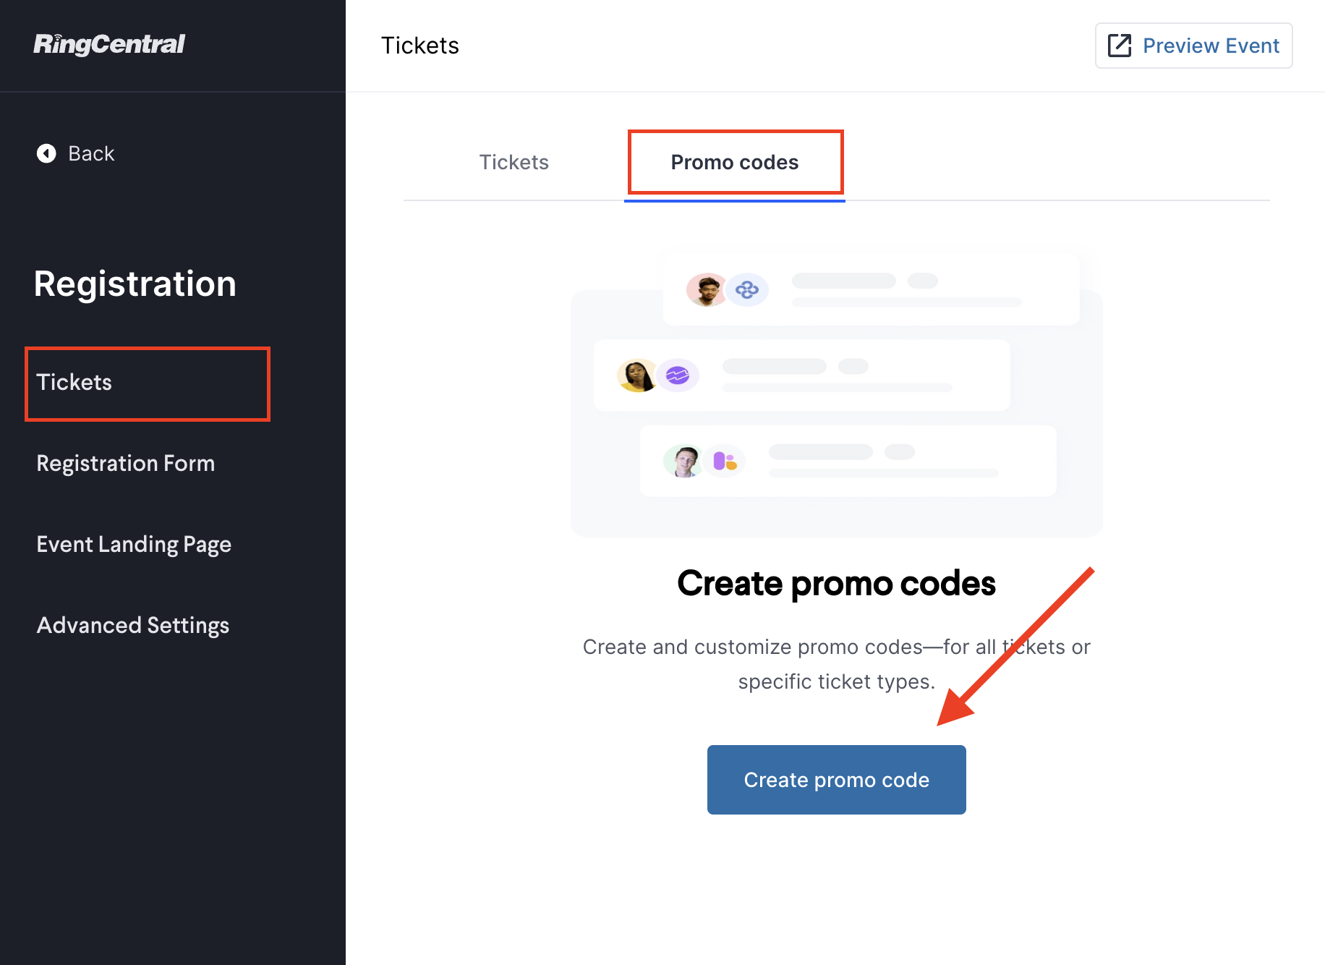Click the purple and orange icon in the third illustration card
Screen dimensions: 1325x965
724,461
